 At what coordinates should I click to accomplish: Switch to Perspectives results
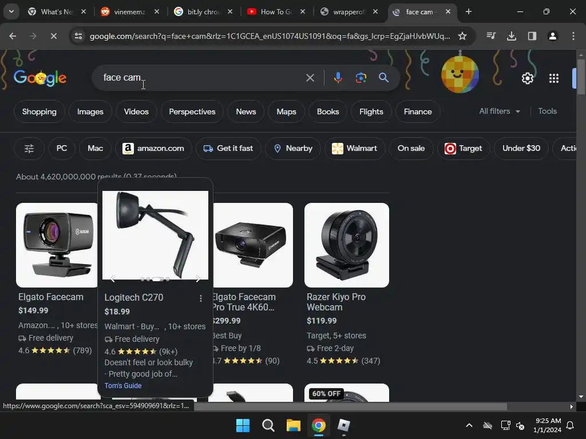(x=192, y=111)
